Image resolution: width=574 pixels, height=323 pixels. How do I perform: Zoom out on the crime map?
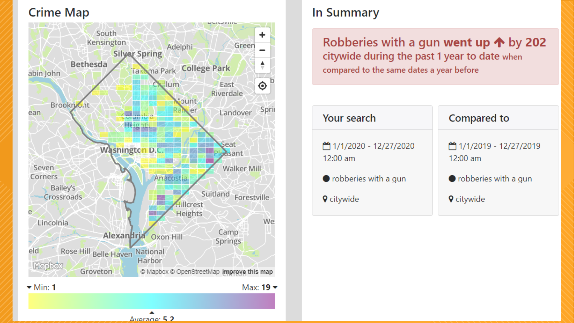(x=262, y=50)
